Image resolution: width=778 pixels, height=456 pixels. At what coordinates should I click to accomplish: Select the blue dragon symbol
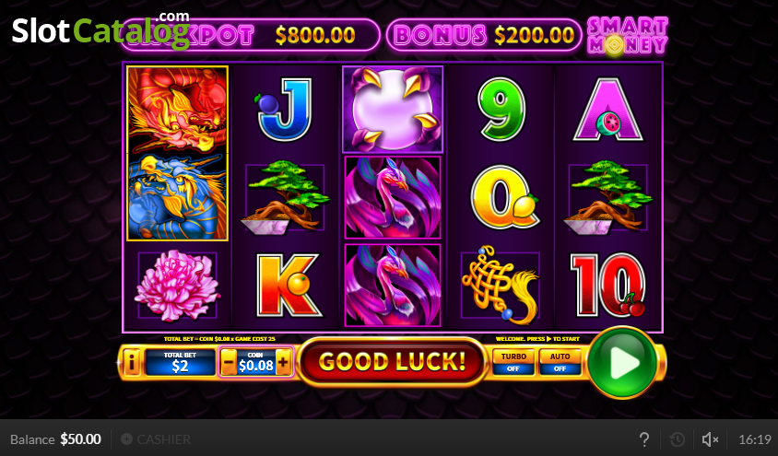[x=178, y=197]
